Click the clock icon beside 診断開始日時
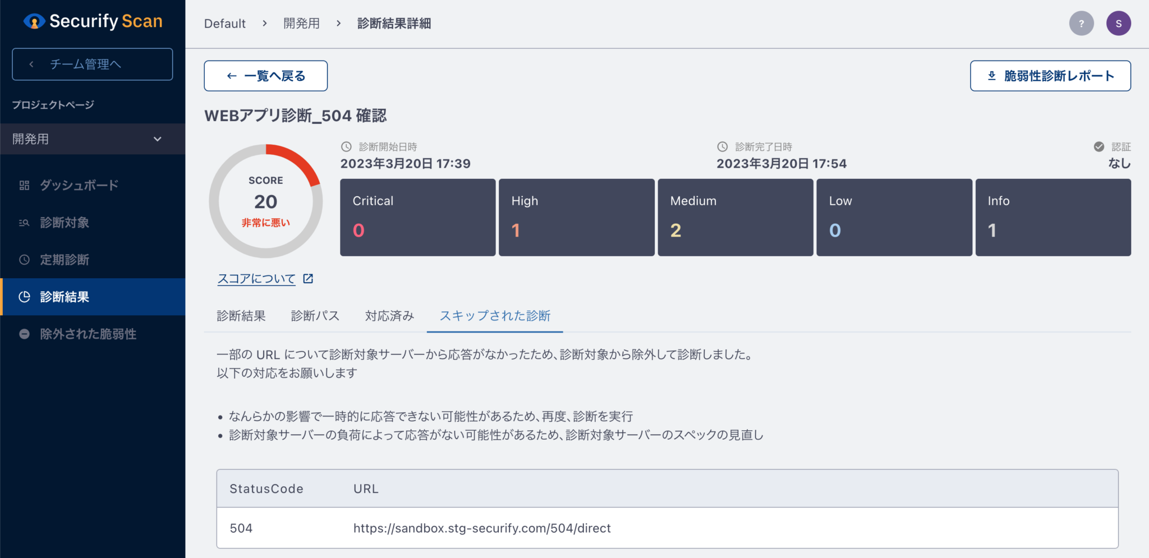The width and height of the screenshot is (1149, 558). (x=345, y=146)
